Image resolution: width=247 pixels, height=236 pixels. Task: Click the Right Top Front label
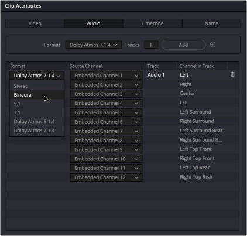click(x=197, y=158)
